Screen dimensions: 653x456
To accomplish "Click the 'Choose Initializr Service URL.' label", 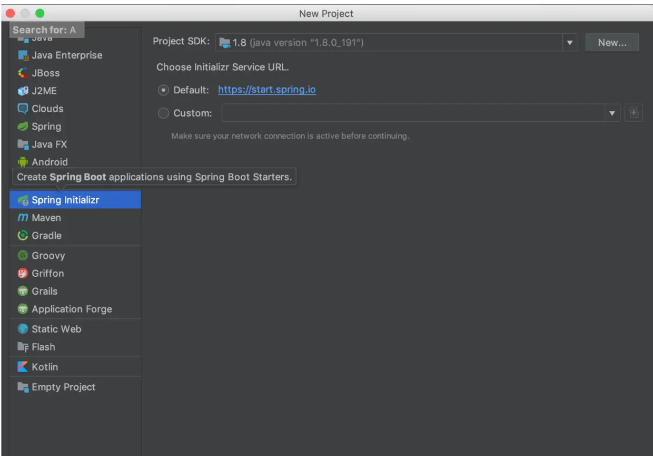I will [x=223, y=67].
